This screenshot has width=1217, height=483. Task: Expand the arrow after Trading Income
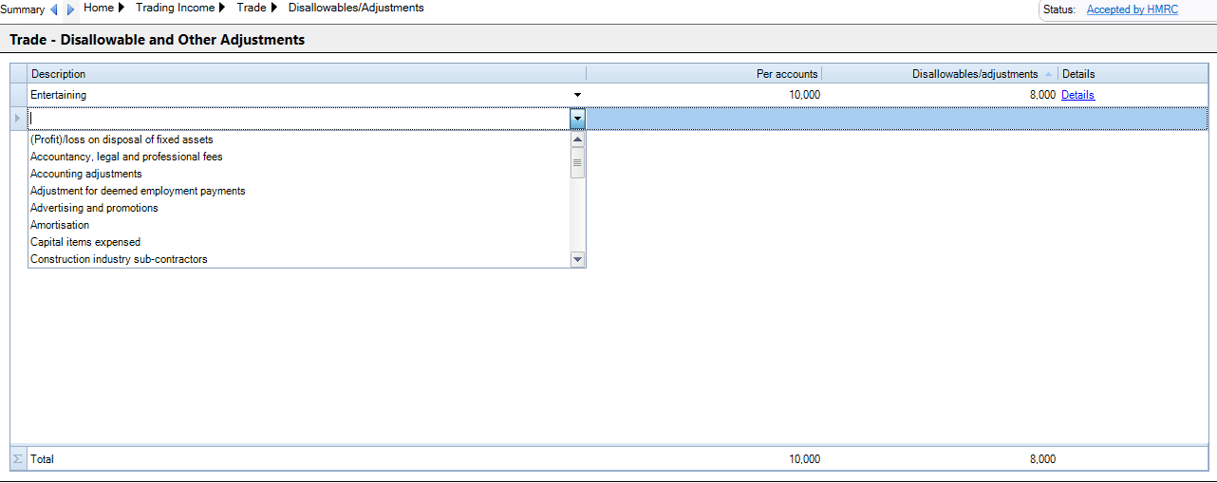coord(222,8)
